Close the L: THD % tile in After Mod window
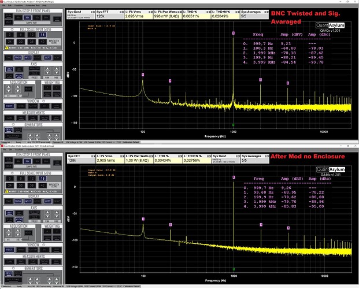 coord(181,156)
